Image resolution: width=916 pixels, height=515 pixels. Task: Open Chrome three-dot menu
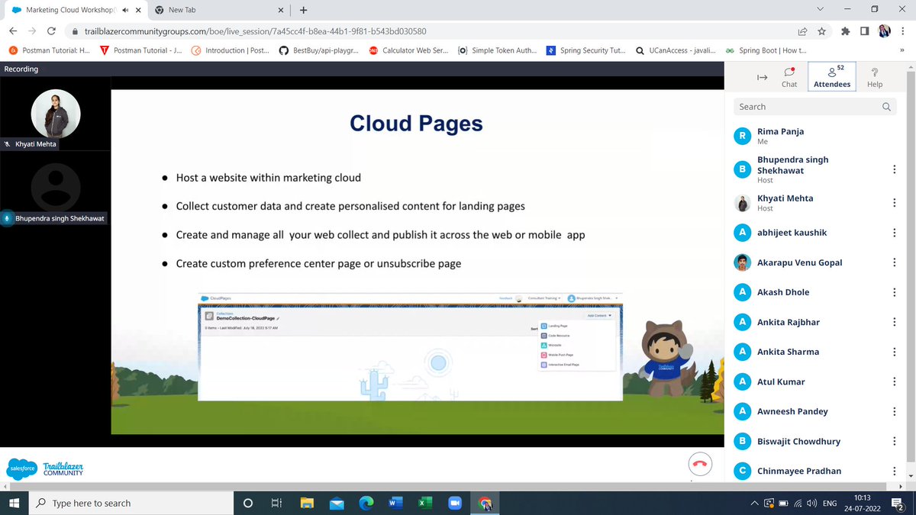tap(903, 31)
